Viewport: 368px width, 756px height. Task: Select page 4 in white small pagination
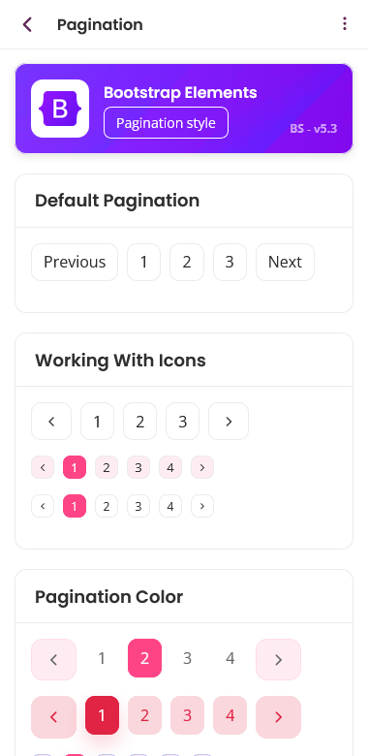click(170, 506)
